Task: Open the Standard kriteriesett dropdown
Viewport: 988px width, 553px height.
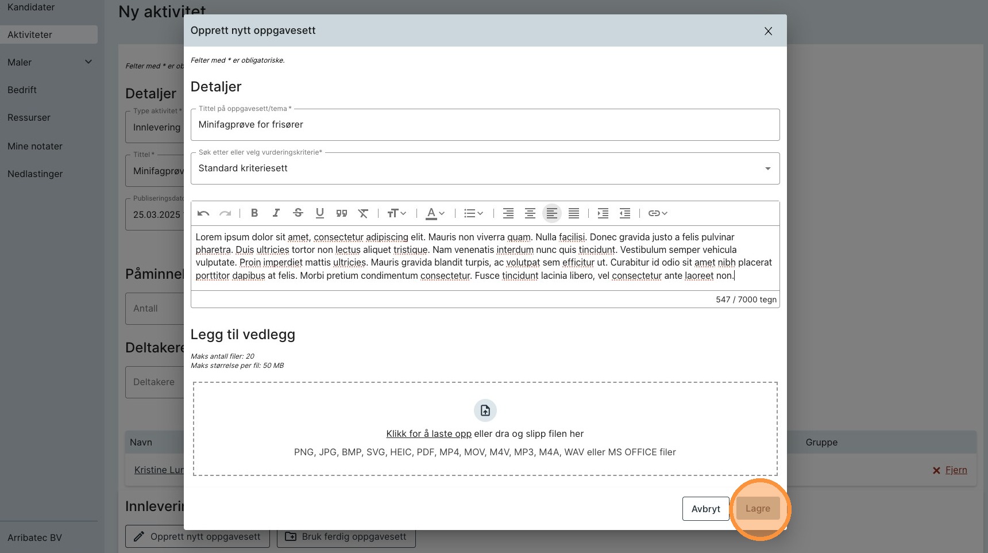Action: pyautogui.click(x=485, y=168)
